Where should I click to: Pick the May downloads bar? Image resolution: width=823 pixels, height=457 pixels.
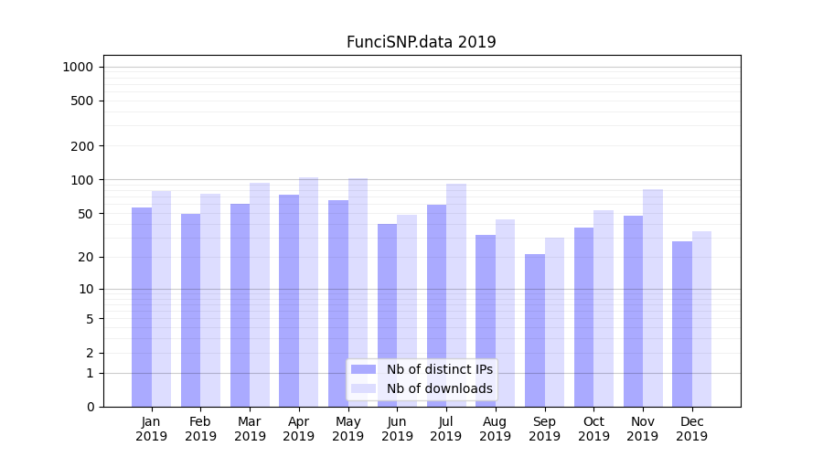point(358,292)
